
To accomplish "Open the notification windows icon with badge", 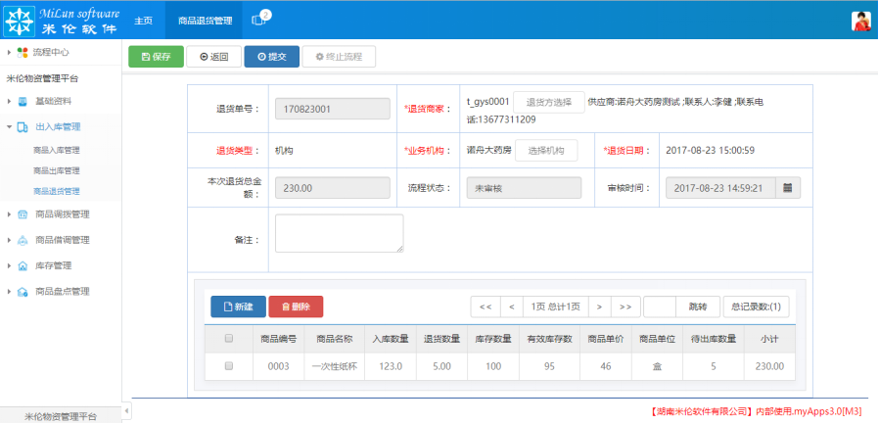I will point(258,20).
